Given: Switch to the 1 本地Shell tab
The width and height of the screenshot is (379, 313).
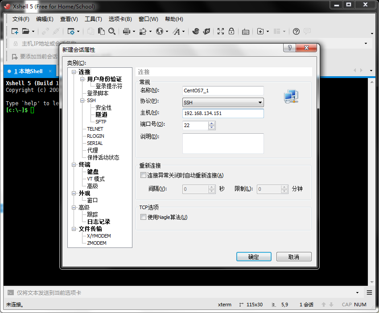Looking at the screenshot, I should pyautogui.click(x=28, y=71).
